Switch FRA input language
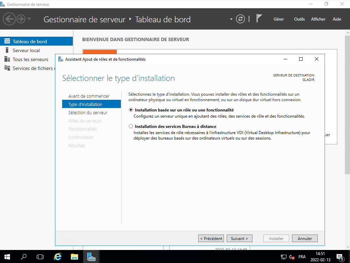The width and height of the screenshot is (350, 263). 302,257
